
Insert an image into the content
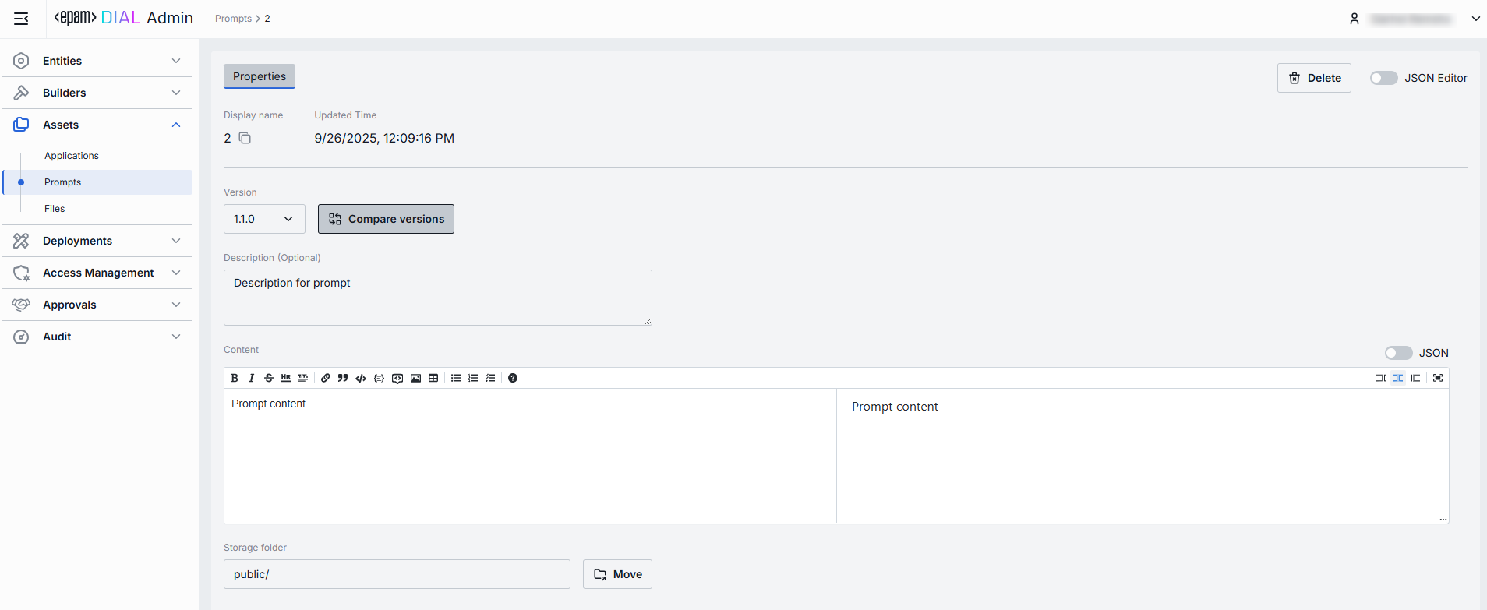click(415, 378)
